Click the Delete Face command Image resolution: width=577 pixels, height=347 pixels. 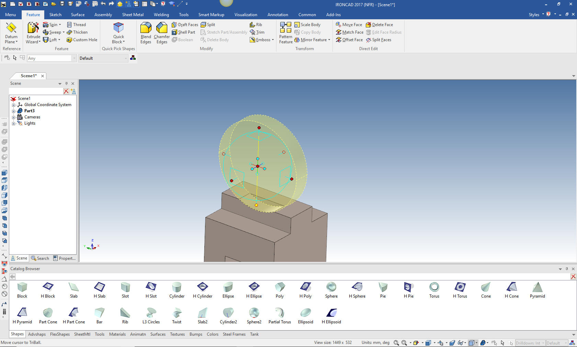(x=379, y=25)
